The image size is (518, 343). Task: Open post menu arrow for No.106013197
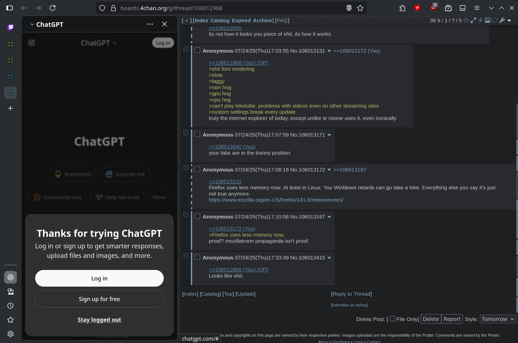pyautogui.click(x=329, y=217)
